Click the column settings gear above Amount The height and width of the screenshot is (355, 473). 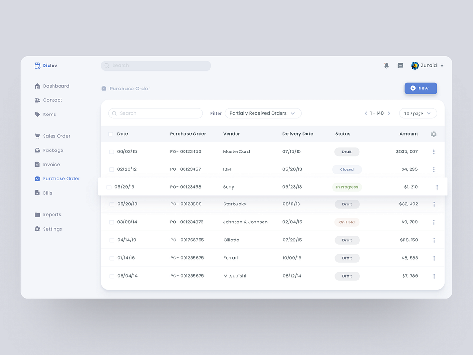coord(434,134)
